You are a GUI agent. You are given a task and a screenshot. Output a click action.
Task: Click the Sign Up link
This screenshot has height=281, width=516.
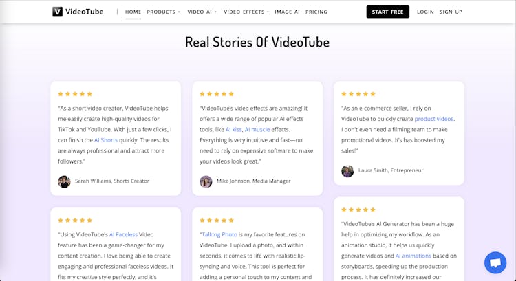click(x=451, y=12)
